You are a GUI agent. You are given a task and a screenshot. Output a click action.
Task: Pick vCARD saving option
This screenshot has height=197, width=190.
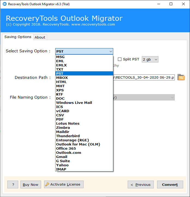84,111
